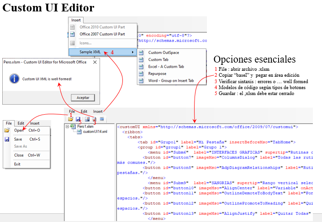The height and width of the screenshot is (222, 322).
Task: Click the icon beside Word - Group on Insert Tab
Action: (141, 80)
